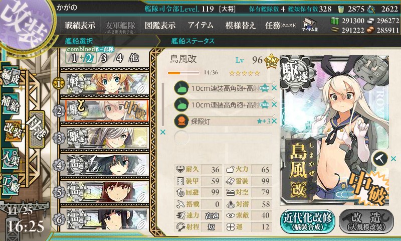Switch to the 他 other ships tab
The width and height of the screenshot is (401, 241).
[x=134, y=58]
